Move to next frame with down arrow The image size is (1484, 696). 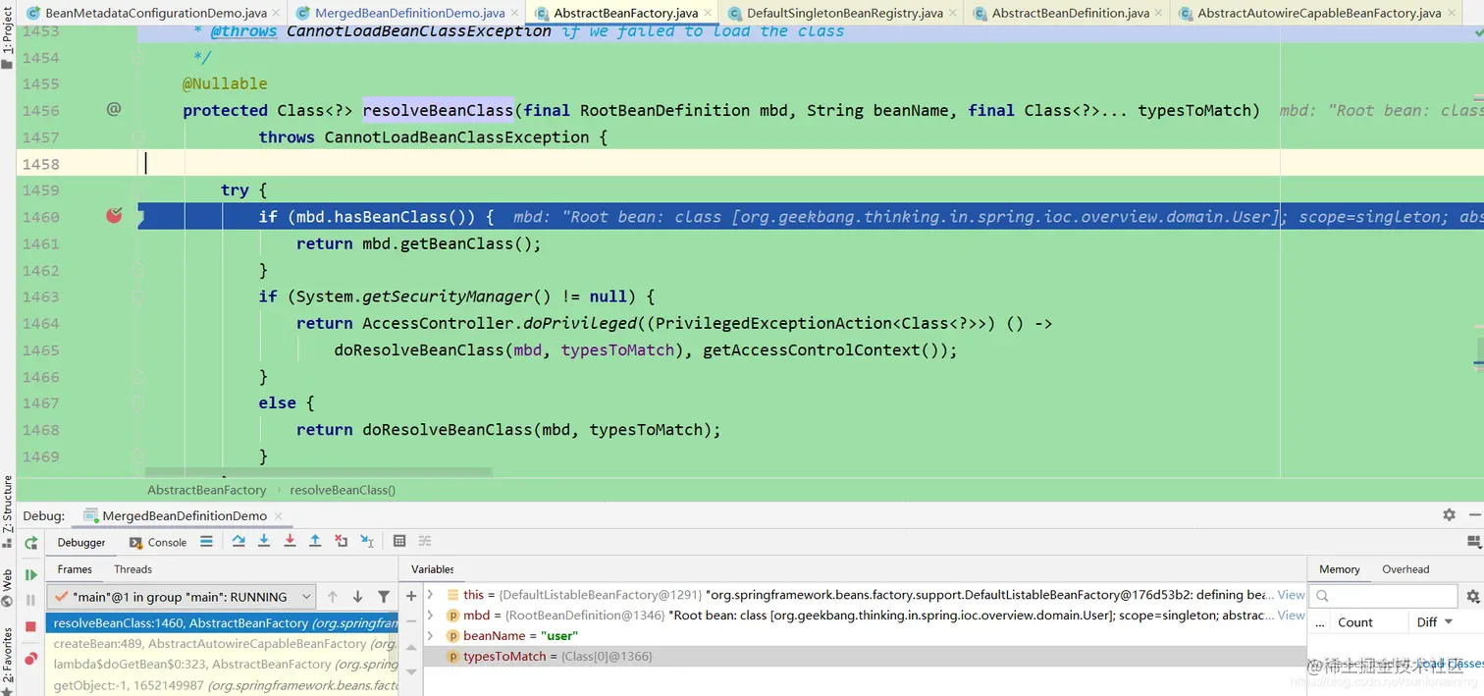click(357, 596)
